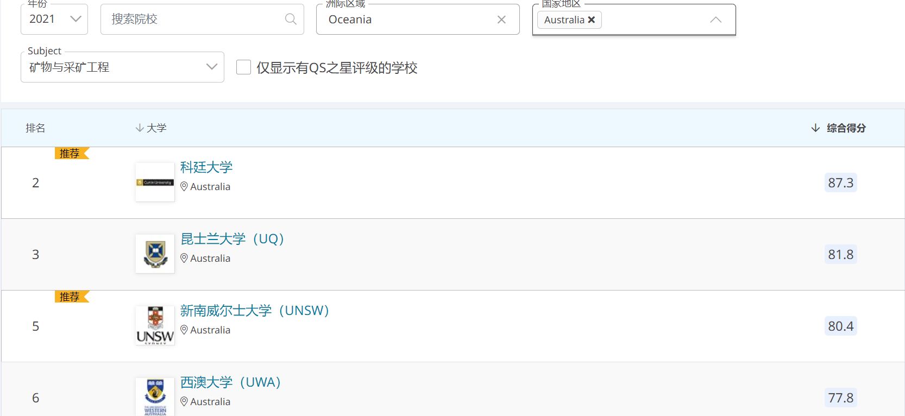Click location pin icon under 西澳大学
The height and width of the screenshot is (416, 905).
click(x=184, y=401)
